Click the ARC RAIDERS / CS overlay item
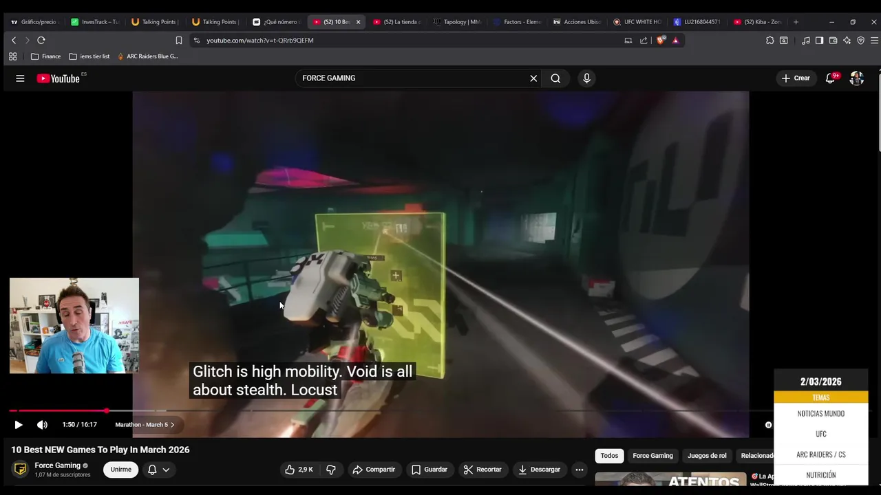This screenshot has width=881, height=495. tap(821, 454)
